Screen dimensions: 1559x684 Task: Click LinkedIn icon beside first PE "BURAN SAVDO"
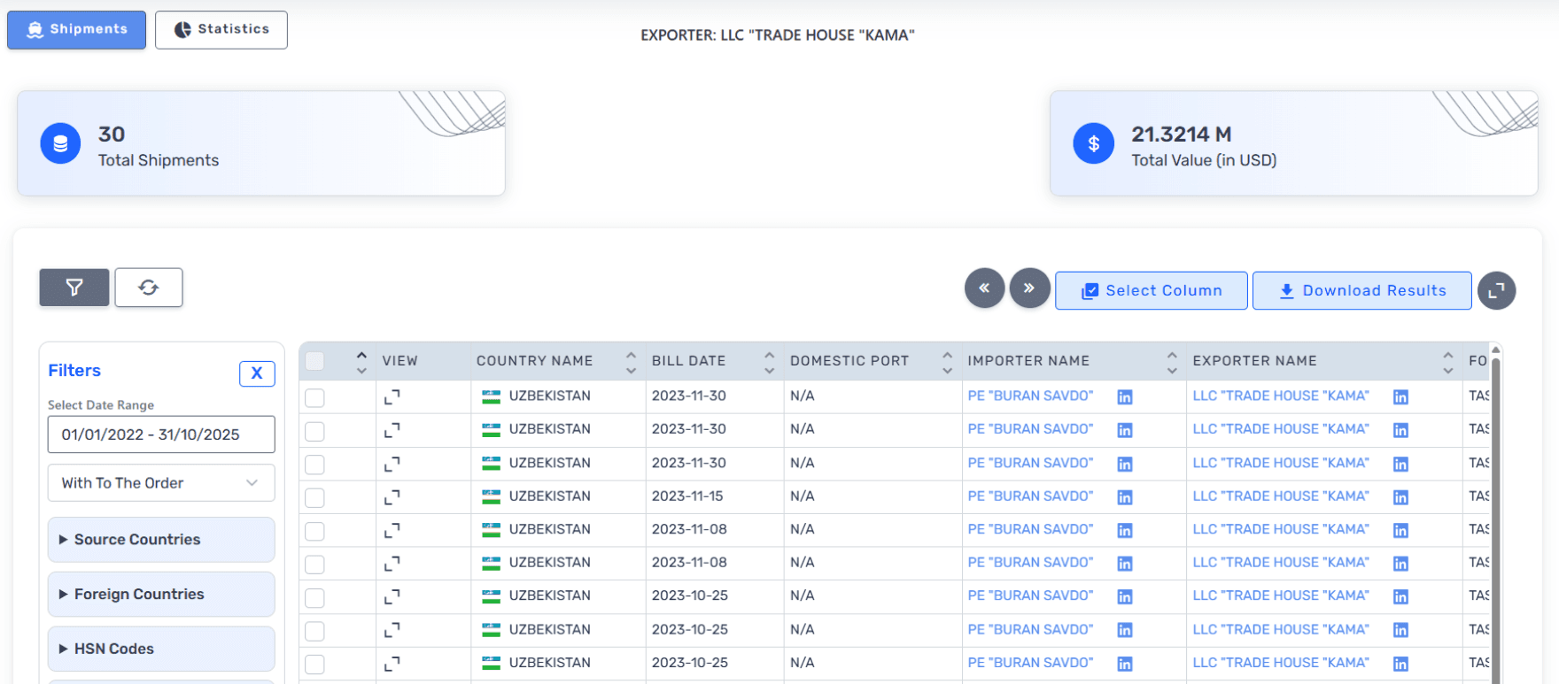click(1125, 397)
